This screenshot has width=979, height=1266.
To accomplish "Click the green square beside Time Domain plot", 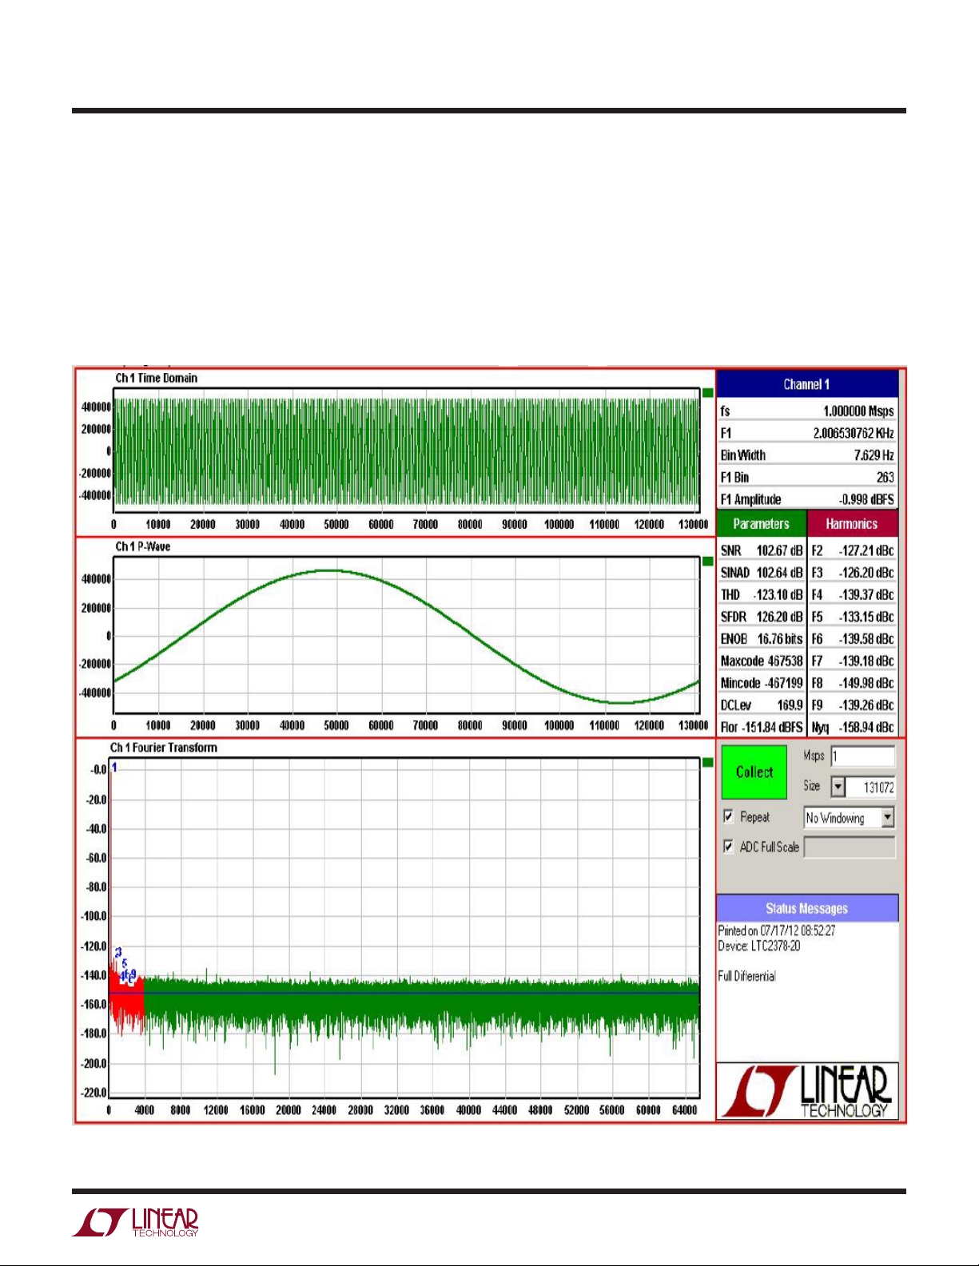I will [x=707, y=393].
